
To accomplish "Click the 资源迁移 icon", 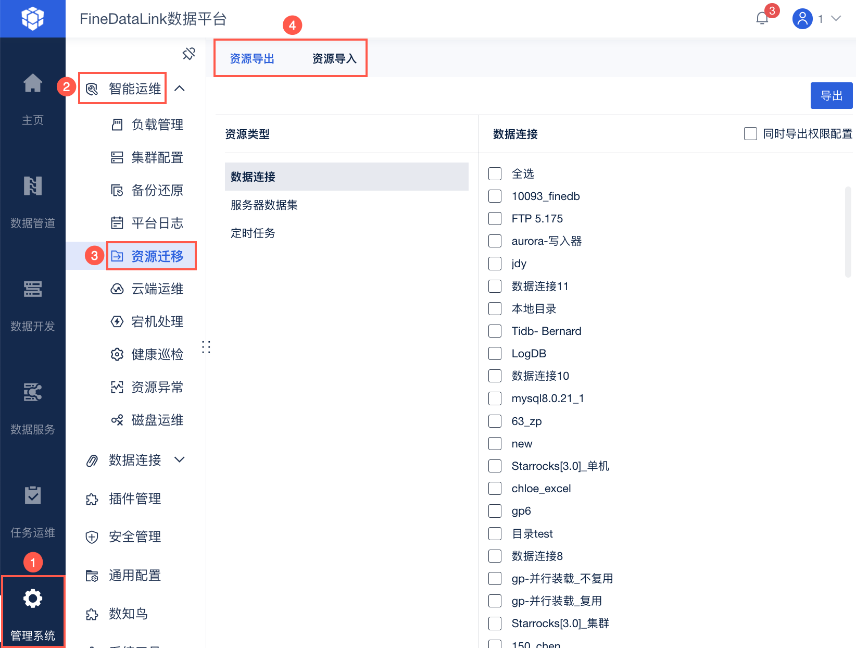I will [x=117, y=256].
